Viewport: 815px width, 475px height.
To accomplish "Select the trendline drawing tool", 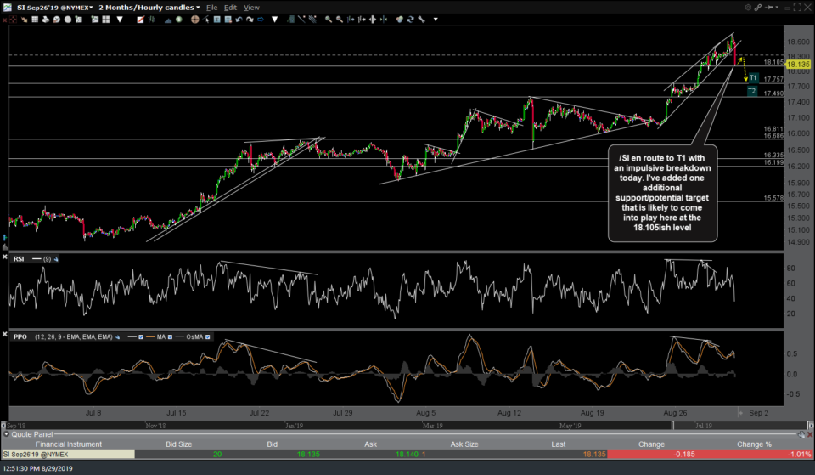I will coord(301,20).
